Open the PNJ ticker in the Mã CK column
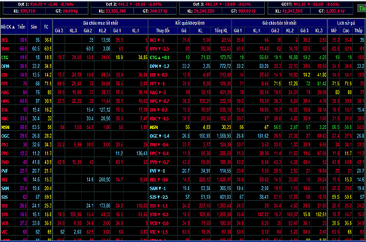366x242 pixels. click(x=5, y=145)
